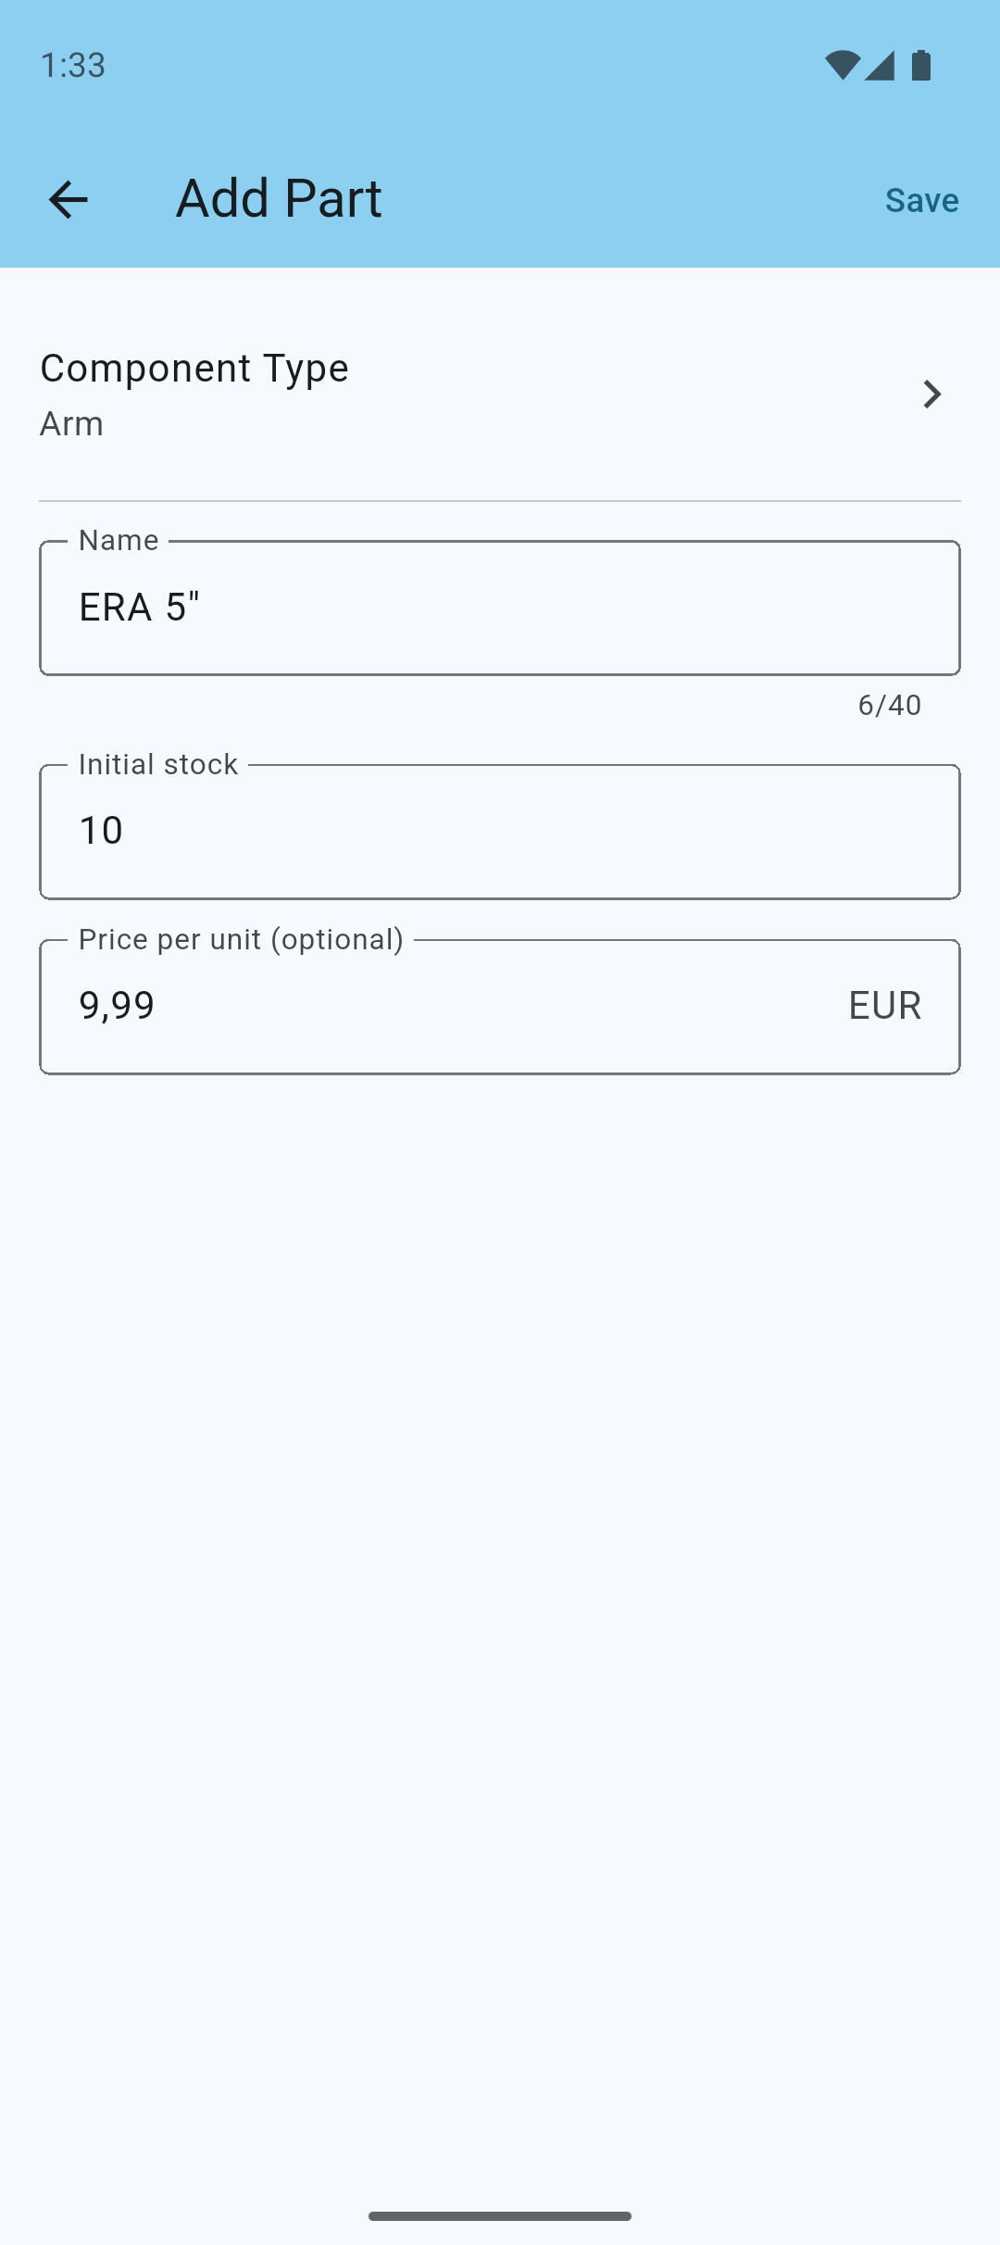The height and width of the screenshot is (2245, 1000).
Task: Tap the 6/40 character counter
Action: [889, 706]
